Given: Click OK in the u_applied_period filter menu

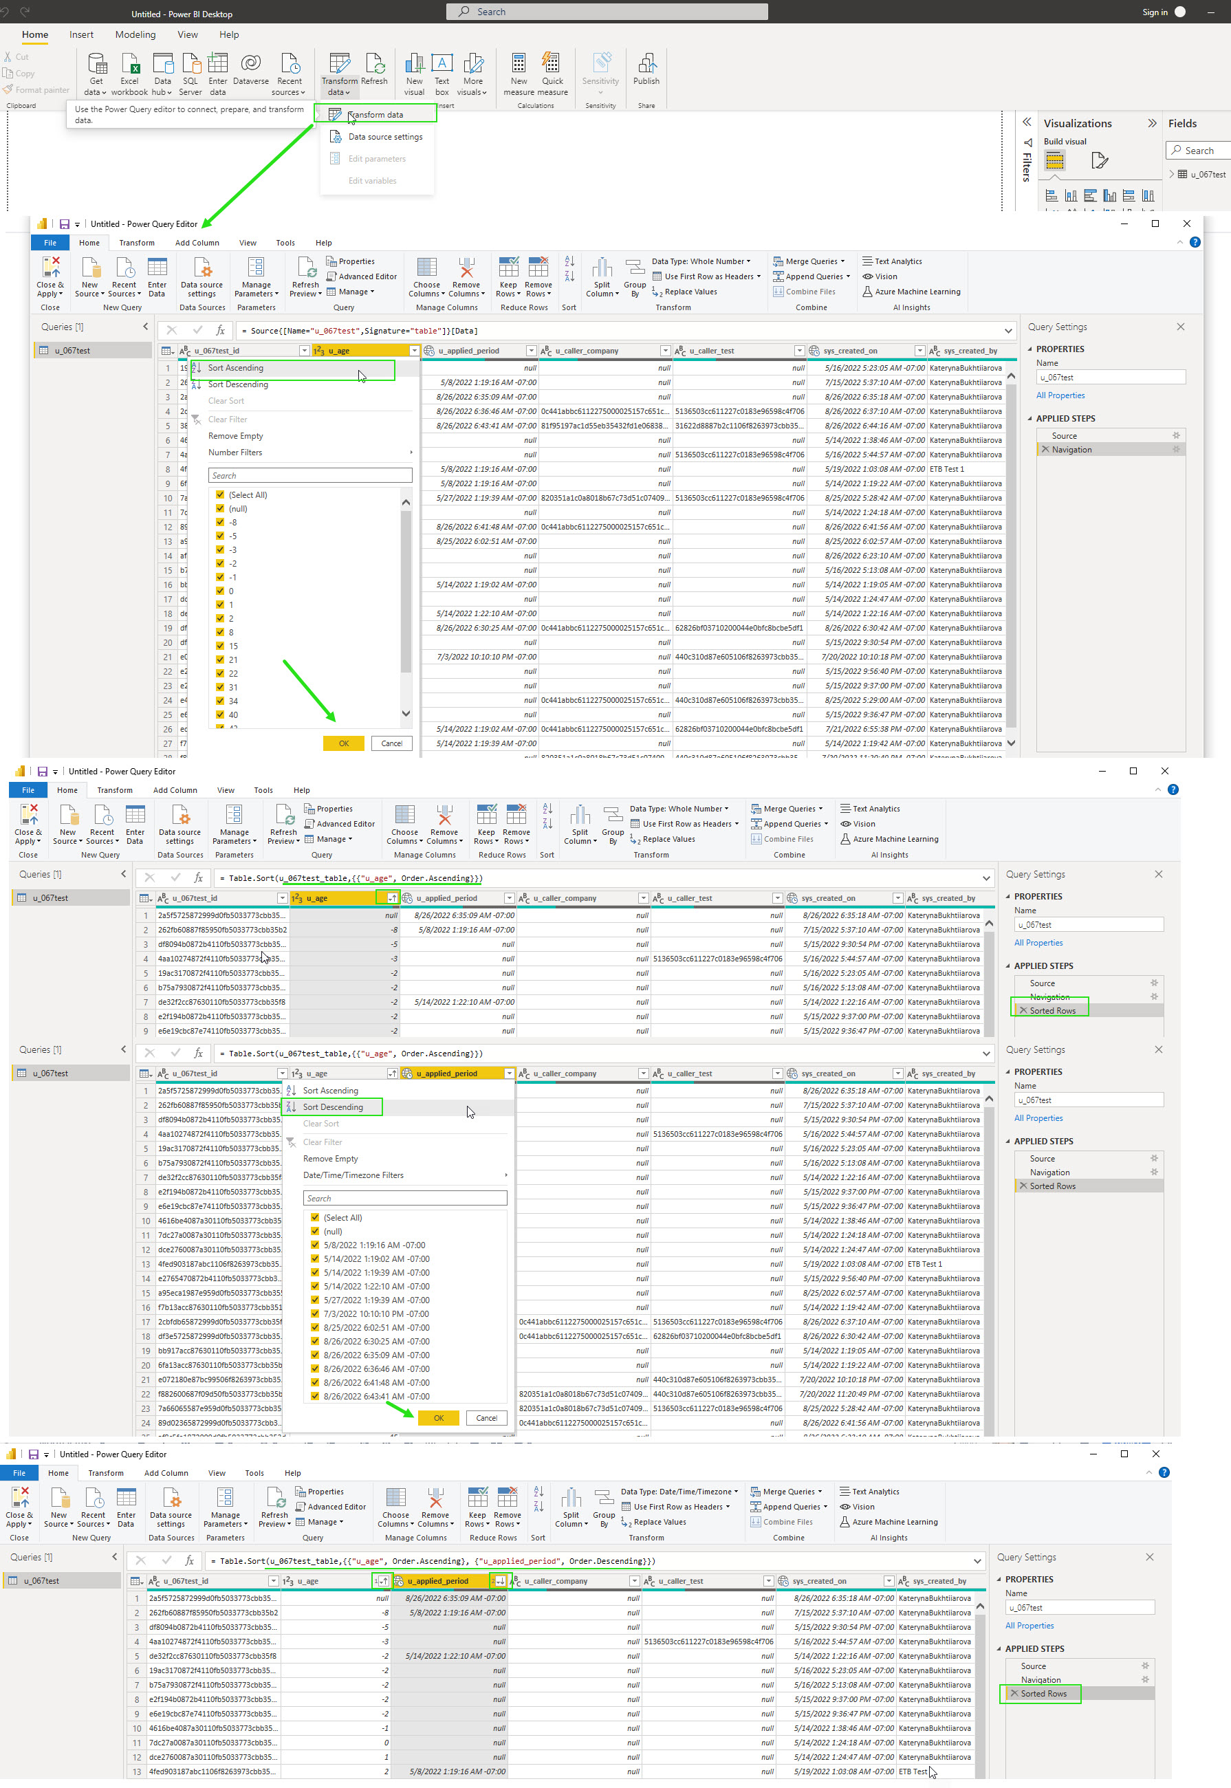Looking at the screenshot, I should [x=439, y=1417].
